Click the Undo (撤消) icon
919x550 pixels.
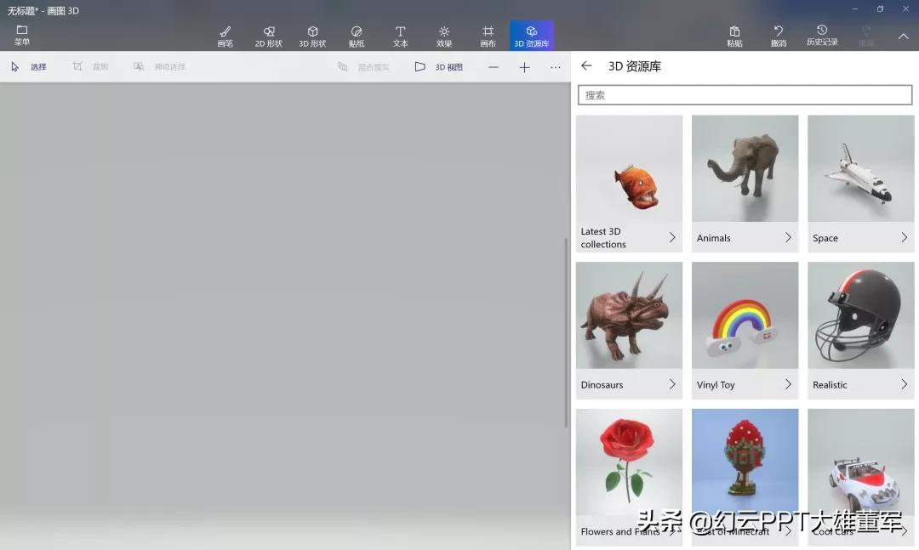click(779, 35)
